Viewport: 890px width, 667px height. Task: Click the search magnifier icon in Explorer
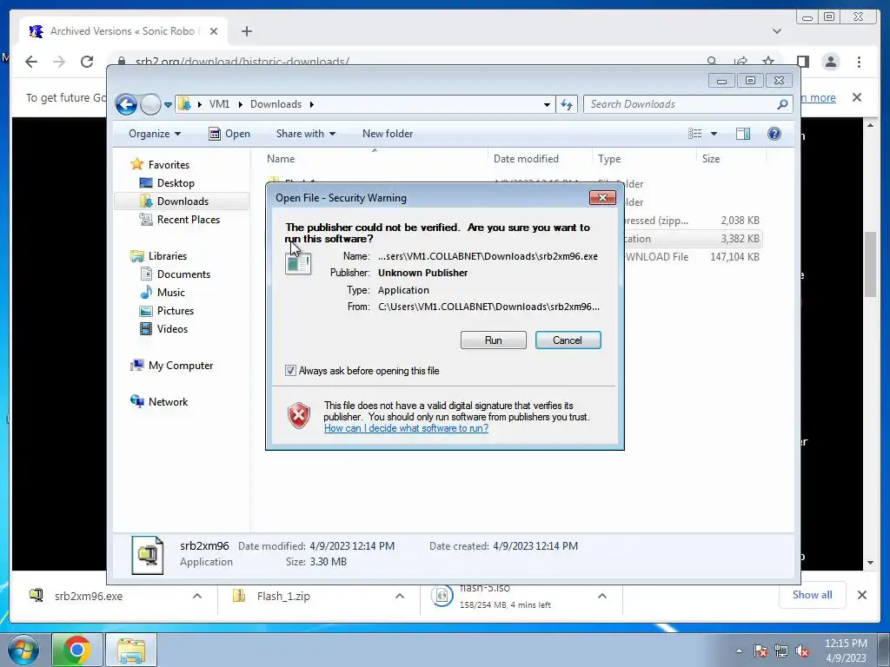783,104
